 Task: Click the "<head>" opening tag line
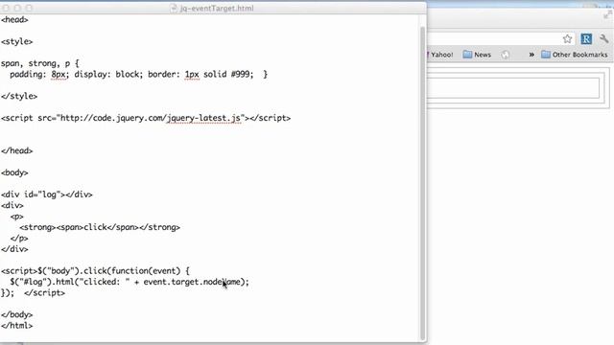14,19
